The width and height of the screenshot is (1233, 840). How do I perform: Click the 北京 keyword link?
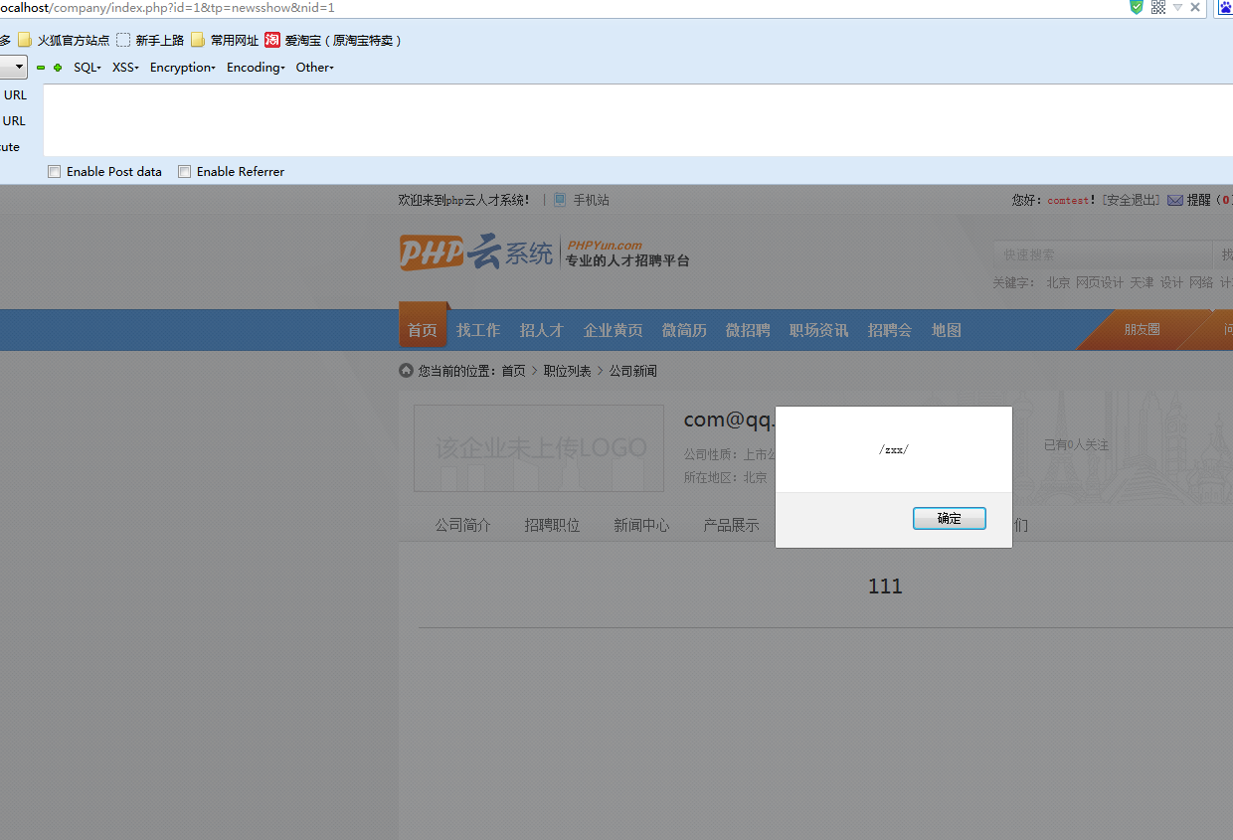point(1058,283)
